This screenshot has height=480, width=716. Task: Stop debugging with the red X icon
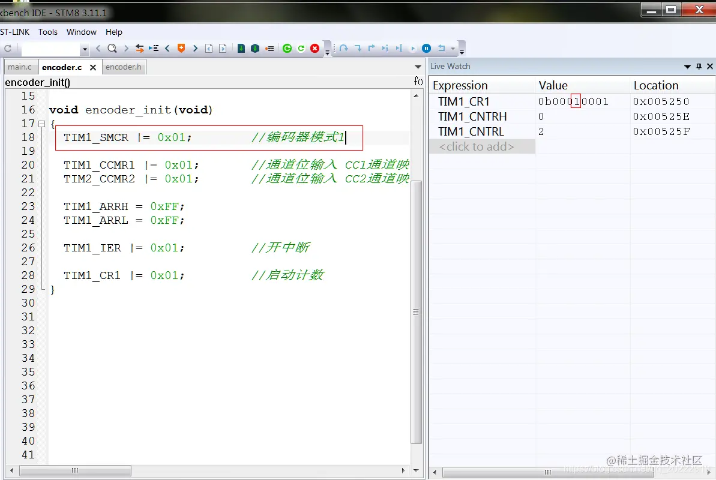click(x=315, y=49)
